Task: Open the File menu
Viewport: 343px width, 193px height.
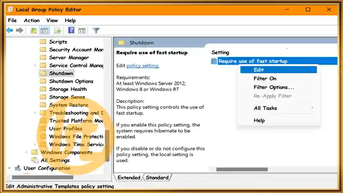Action: pyautogui.click(x=12, y=20)
